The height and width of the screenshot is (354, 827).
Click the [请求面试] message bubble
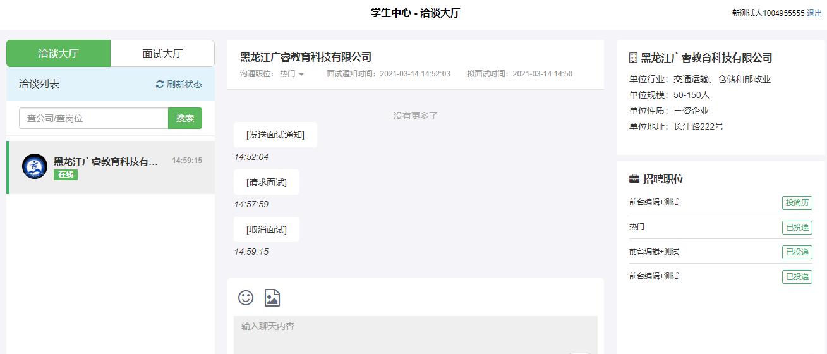coord(267,183)
